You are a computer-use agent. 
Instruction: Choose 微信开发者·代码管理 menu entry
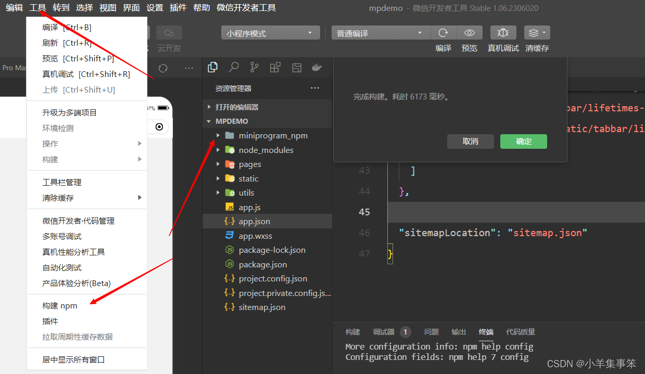[x=87, y=221]
